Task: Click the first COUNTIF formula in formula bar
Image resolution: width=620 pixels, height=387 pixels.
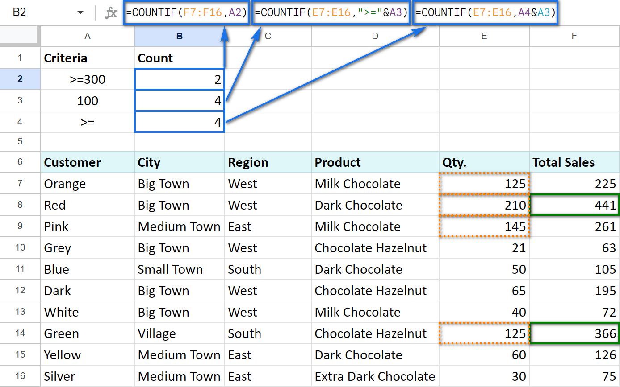Action: coord(186,13)
